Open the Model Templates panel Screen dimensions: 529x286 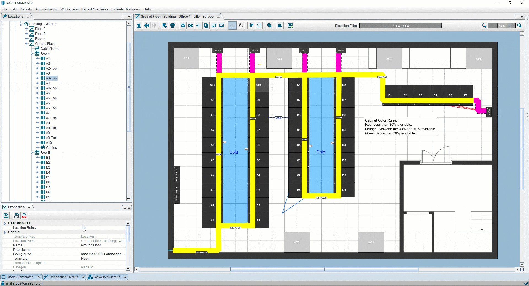20,277
